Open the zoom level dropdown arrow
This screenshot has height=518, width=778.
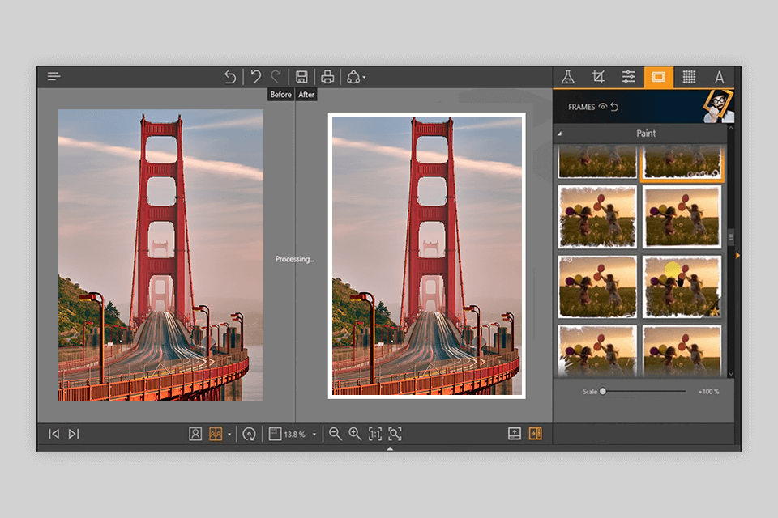314,434
